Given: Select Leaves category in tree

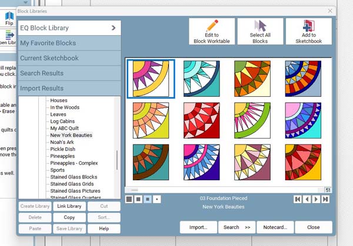Looking at the screenshot, I should tap(58, 114).
